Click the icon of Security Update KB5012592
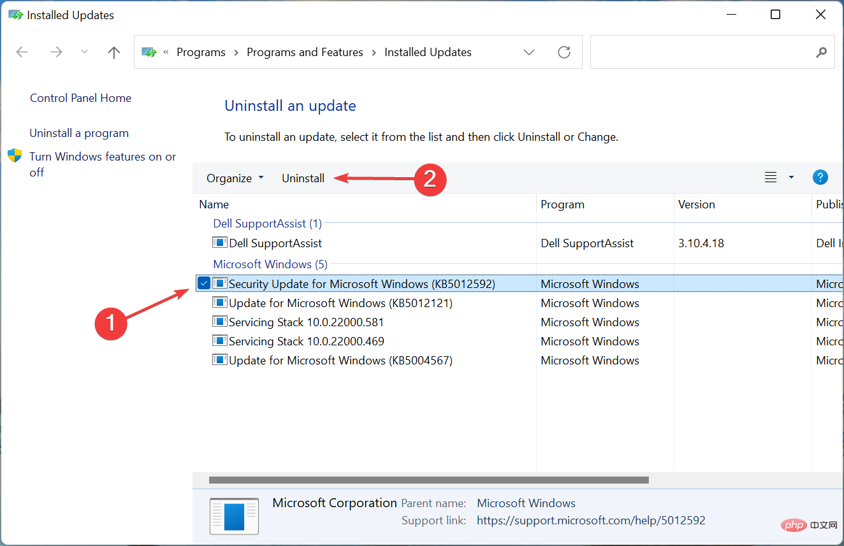 click(x=220, y=284)
